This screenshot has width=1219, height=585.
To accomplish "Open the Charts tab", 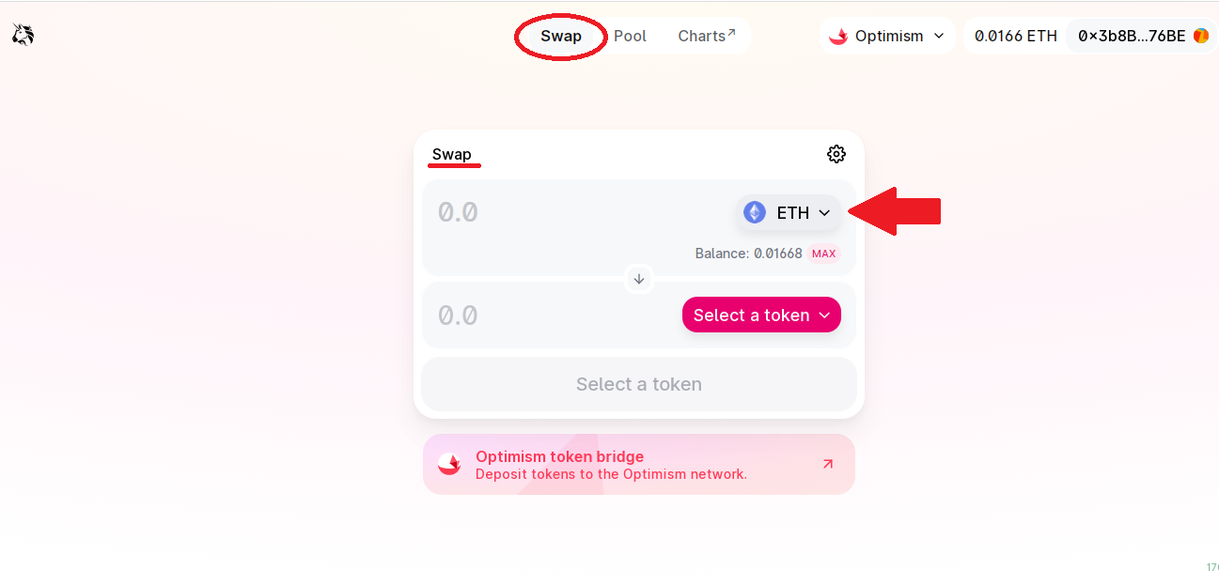I will click(707, 36).
